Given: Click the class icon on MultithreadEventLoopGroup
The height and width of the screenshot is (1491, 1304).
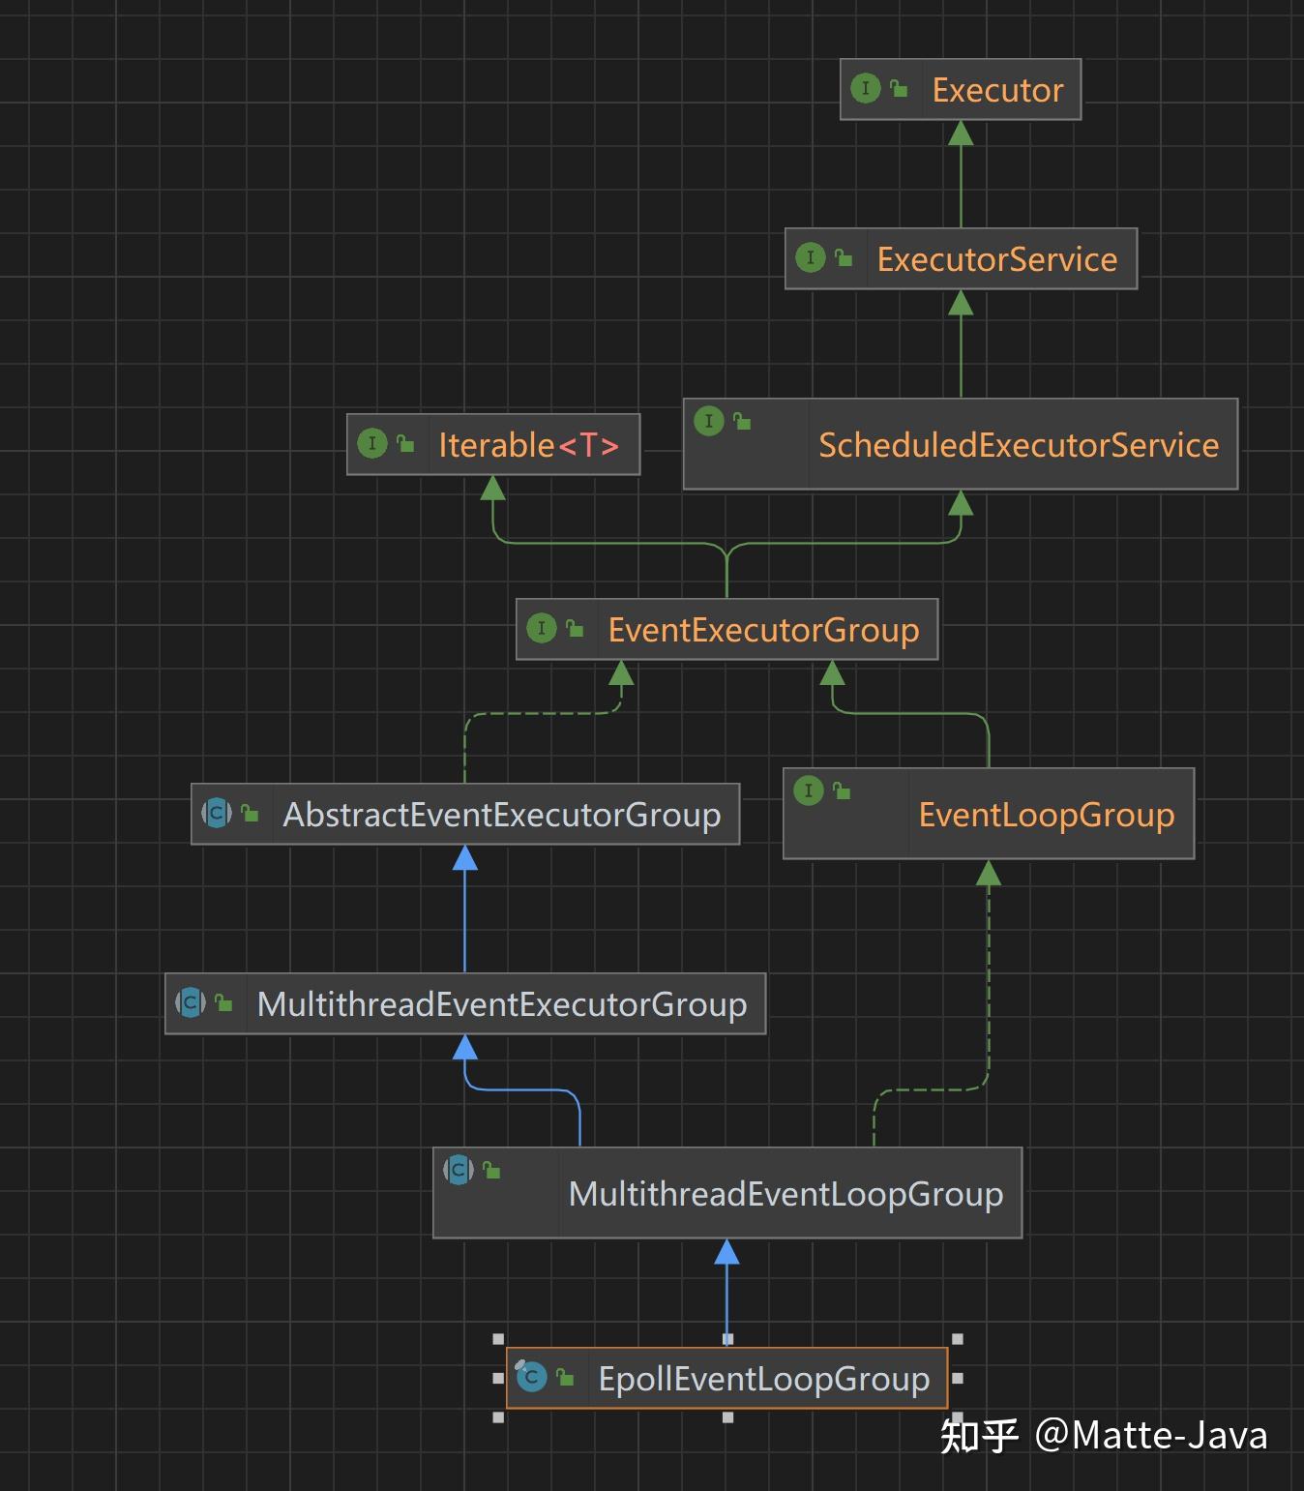Looking at the screenshot, I should (458, 1168).
